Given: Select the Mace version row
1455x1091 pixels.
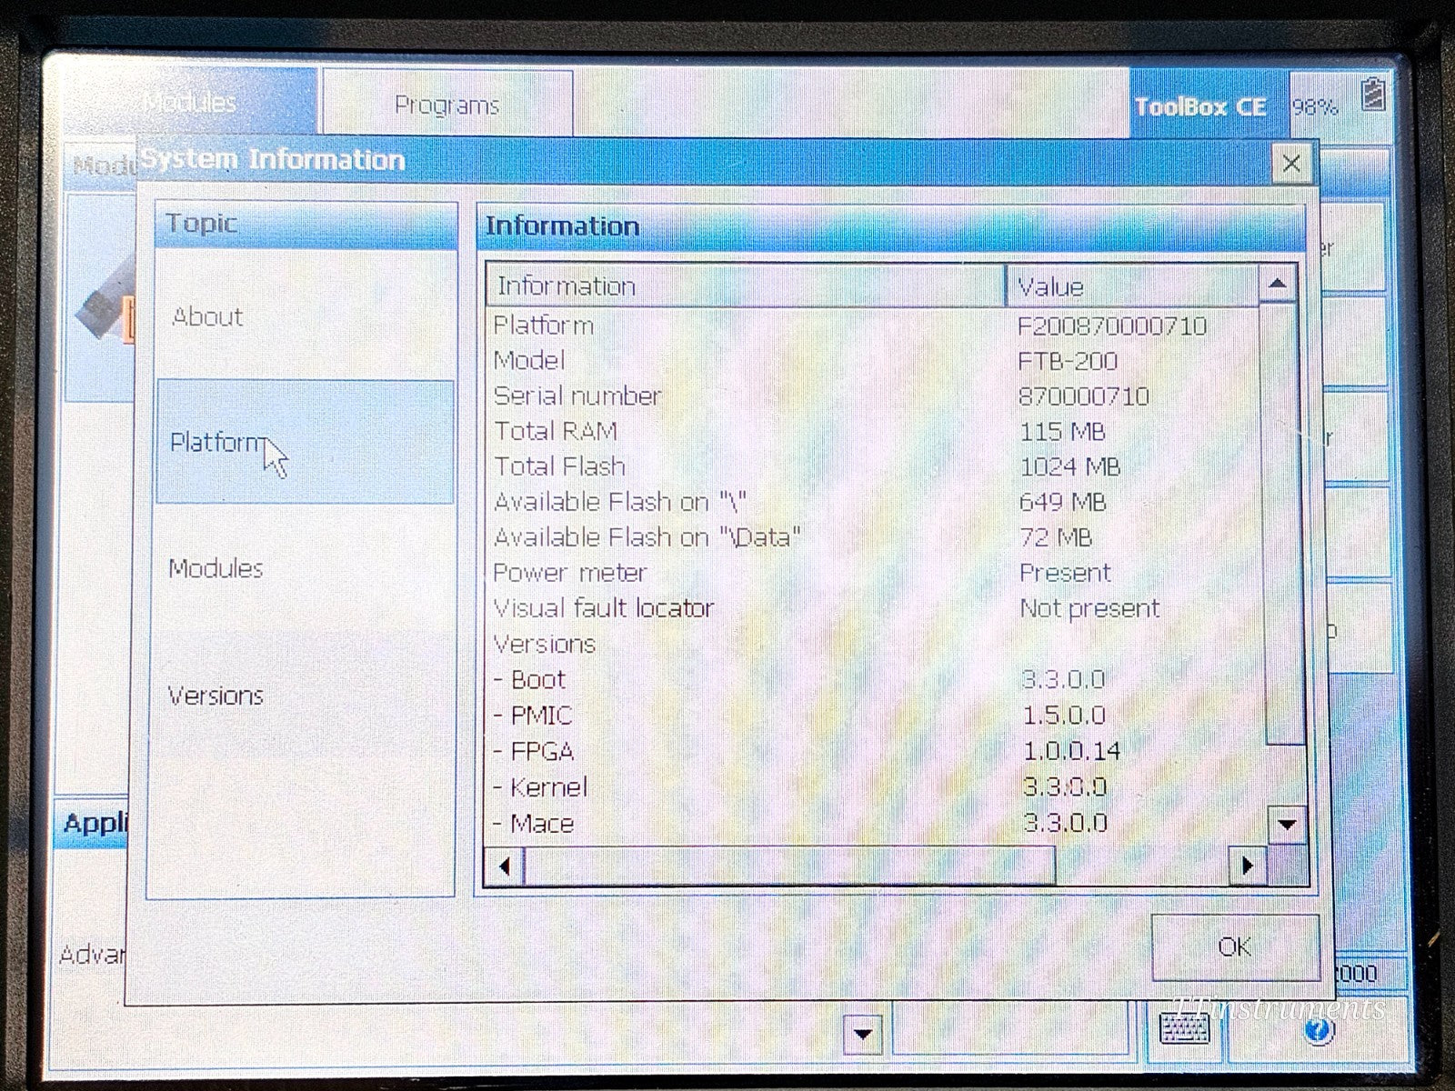Looking at the screenshot, I should [x=876, y=823].
